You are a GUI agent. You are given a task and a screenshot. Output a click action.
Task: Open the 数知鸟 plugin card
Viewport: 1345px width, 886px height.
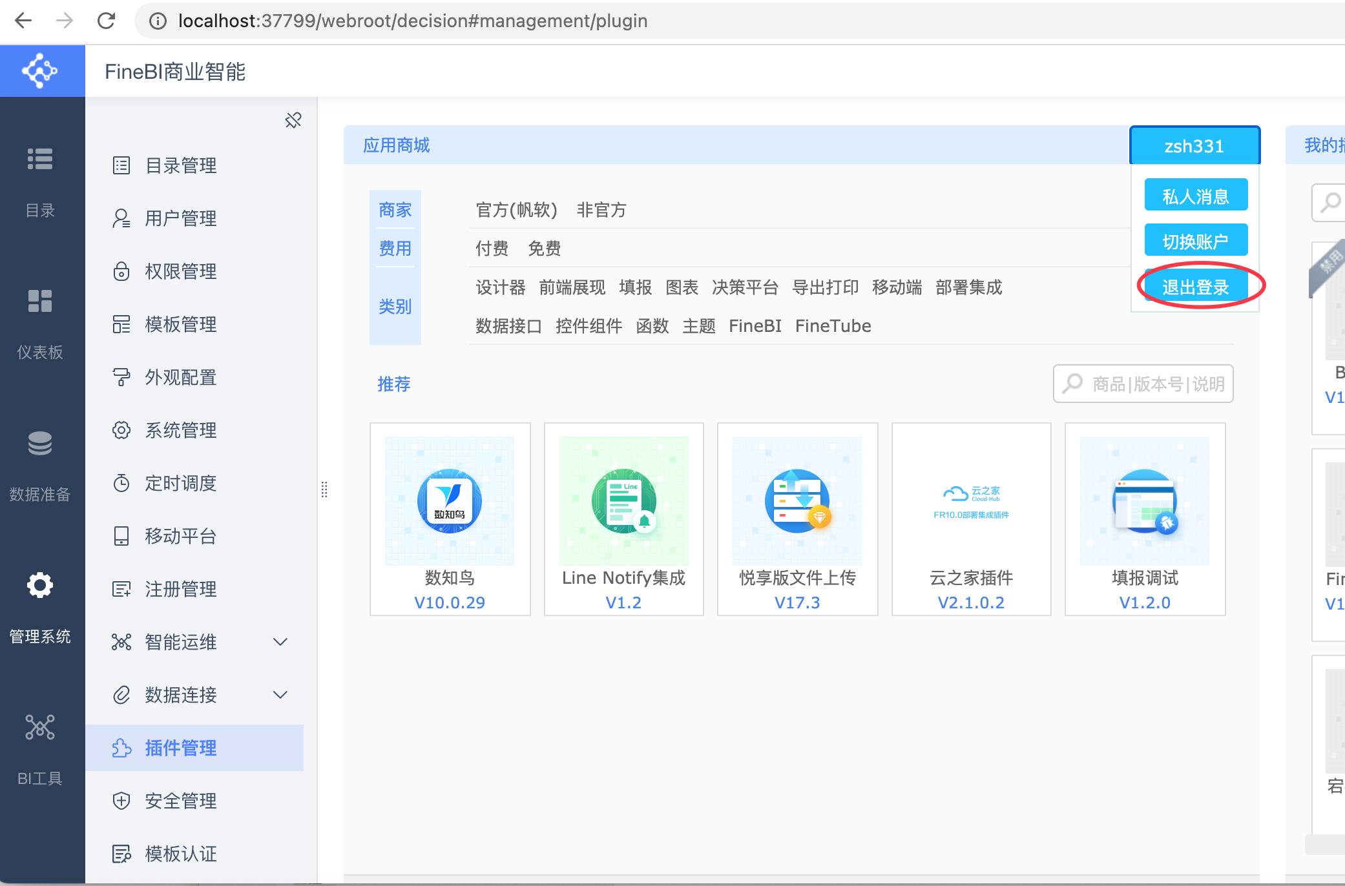[x=450, y=519]
